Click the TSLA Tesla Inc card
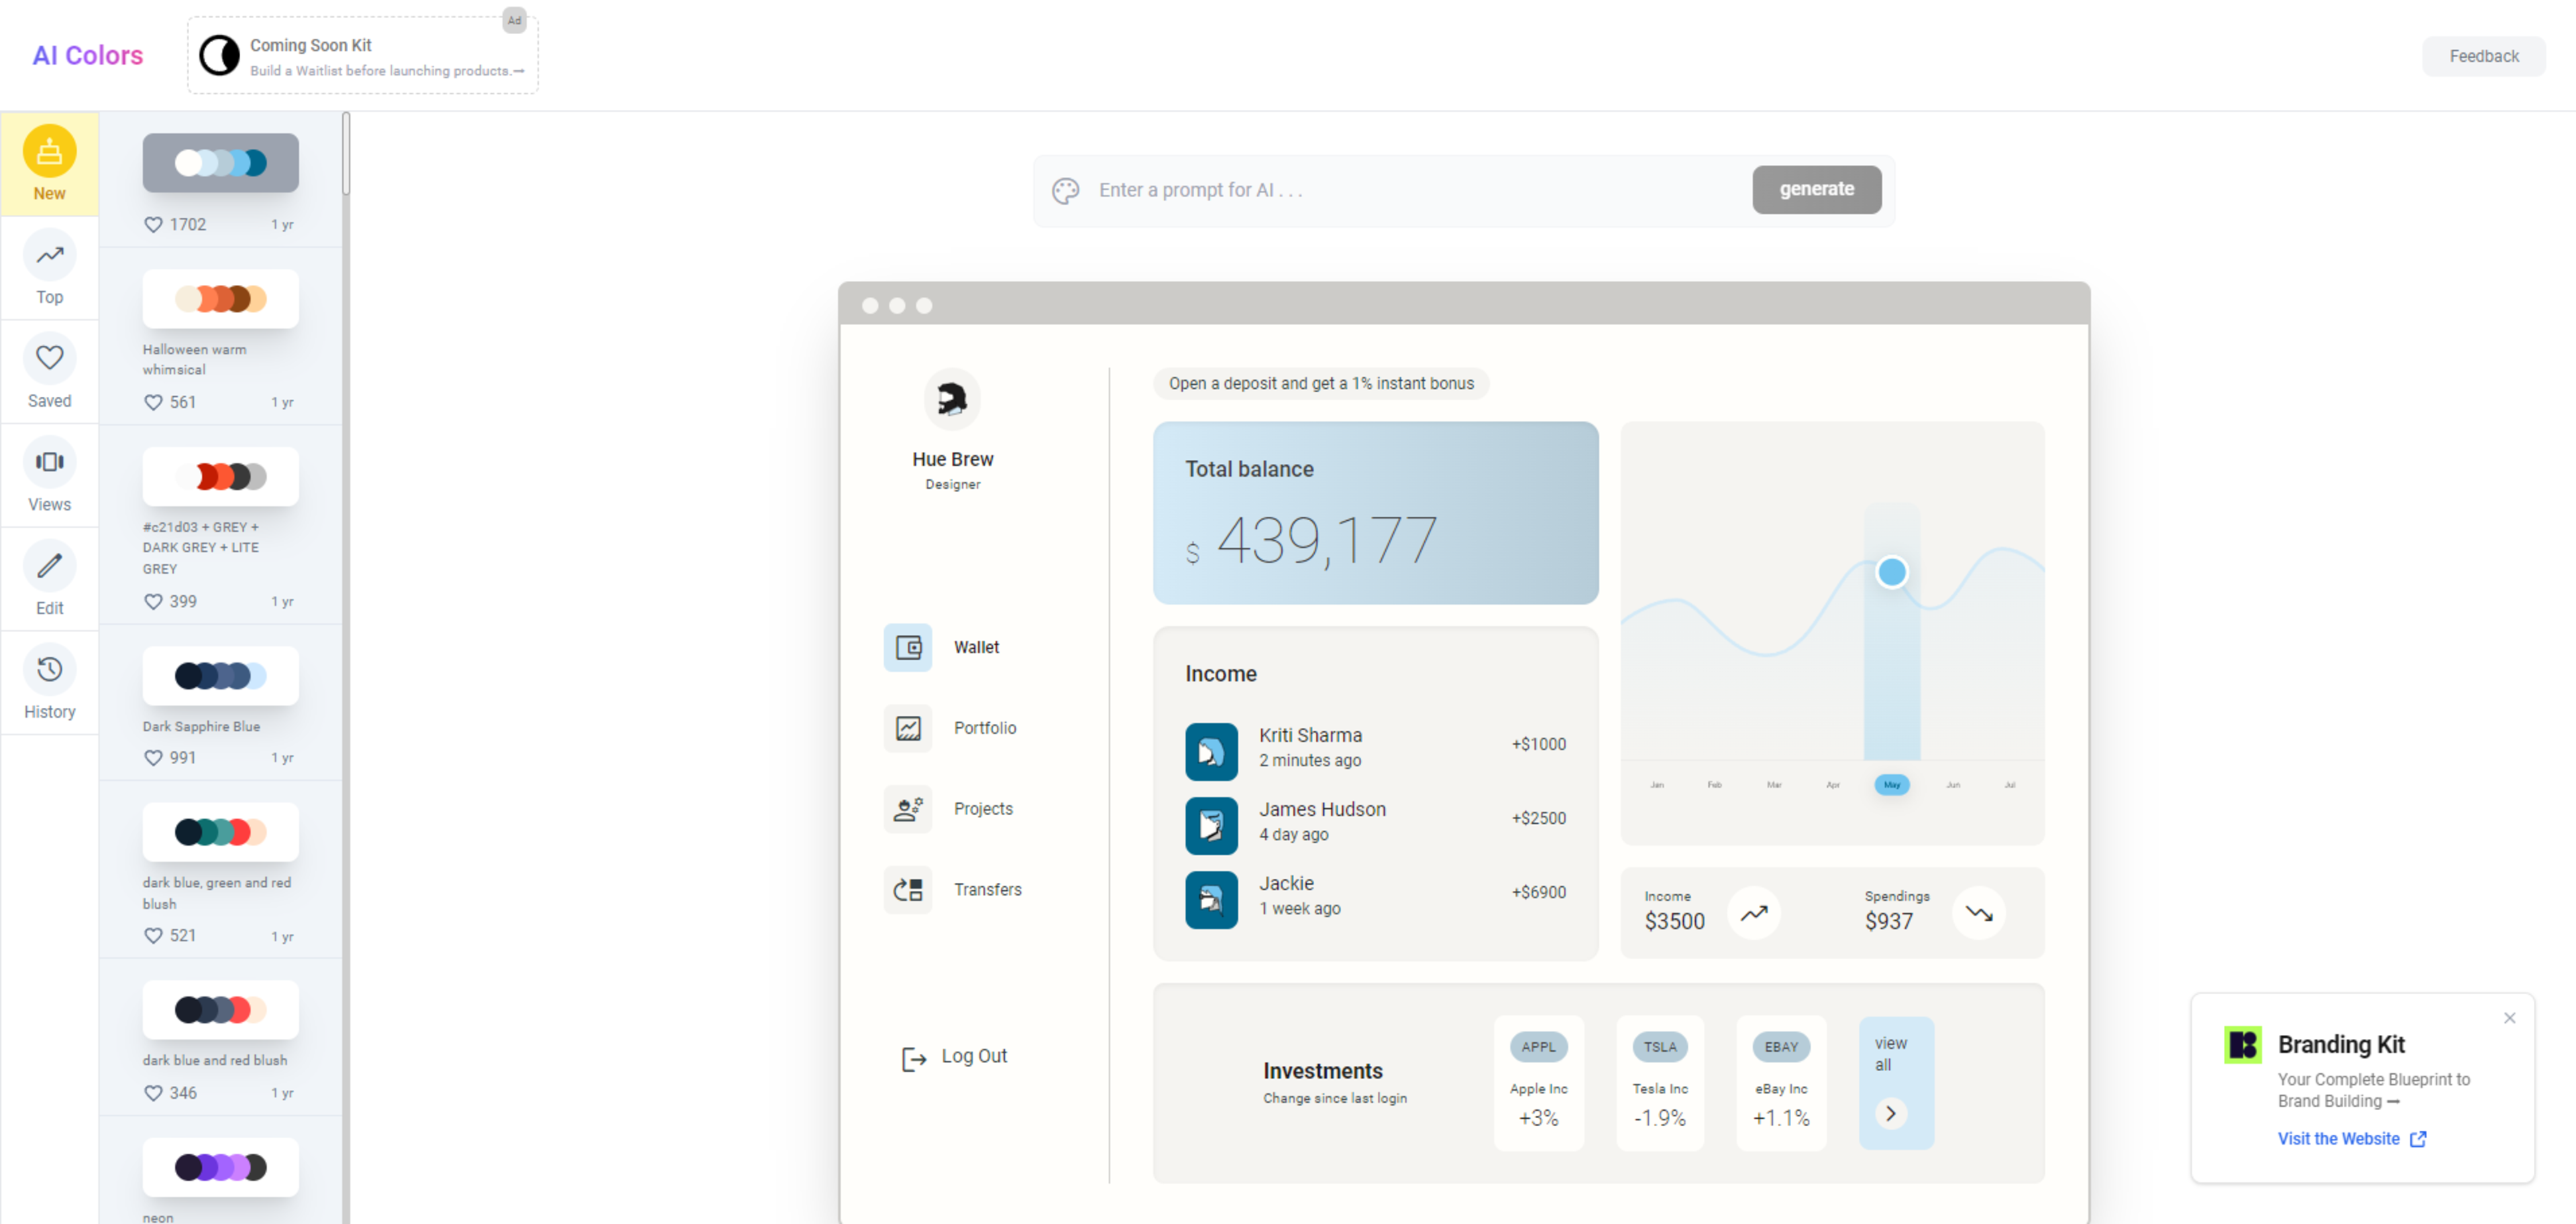The image size is (2576, 1224). point(1660,1083)
